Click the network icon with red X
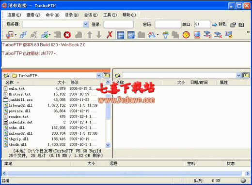Screen dimensions: 252x185 coord(218,35)
